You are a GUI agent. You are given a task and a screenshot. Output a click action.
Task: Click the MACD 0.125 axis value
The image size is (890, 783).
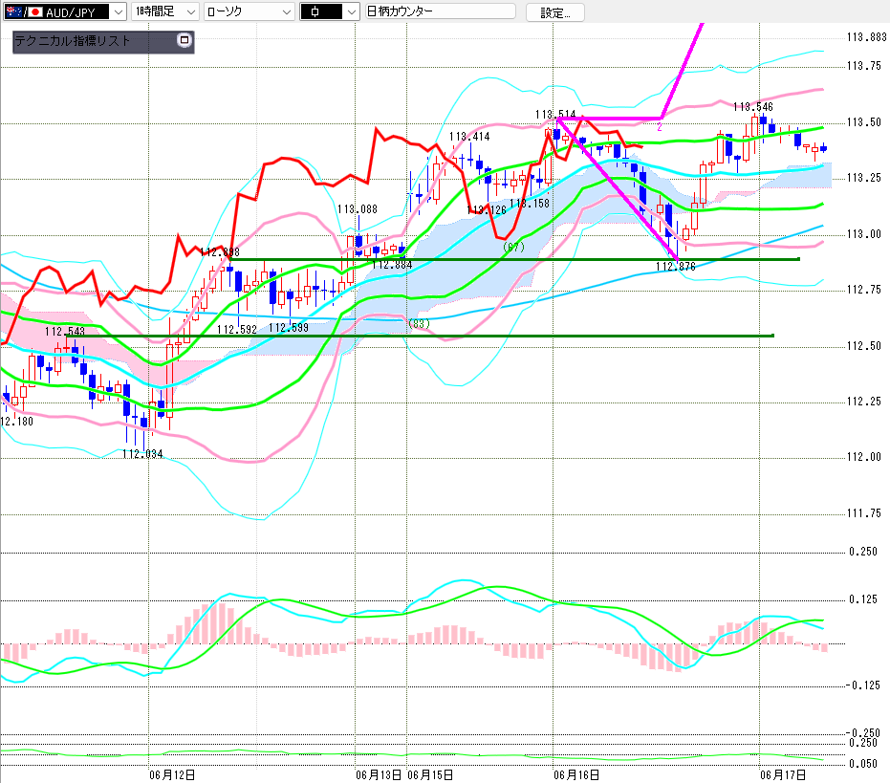tap(862, 599)
